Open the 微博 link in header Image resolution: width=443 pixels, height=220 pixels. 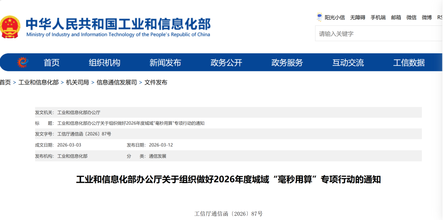click(x=427, y=18)
